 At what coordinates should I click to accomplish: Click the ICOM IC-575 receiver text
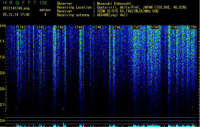click(128, 11)
